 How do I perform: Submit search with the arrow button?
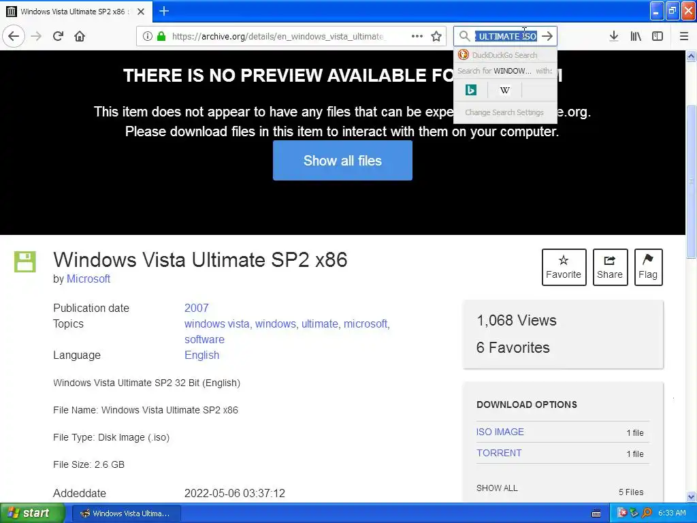coord(548,36)
